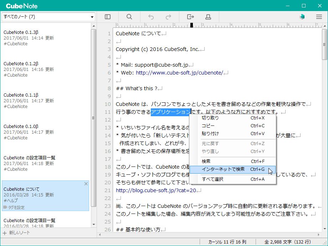Screen dimensions: 328x246
Task: Choose 検索 Ctrl+F in context menu
Action: click(233, 161)
